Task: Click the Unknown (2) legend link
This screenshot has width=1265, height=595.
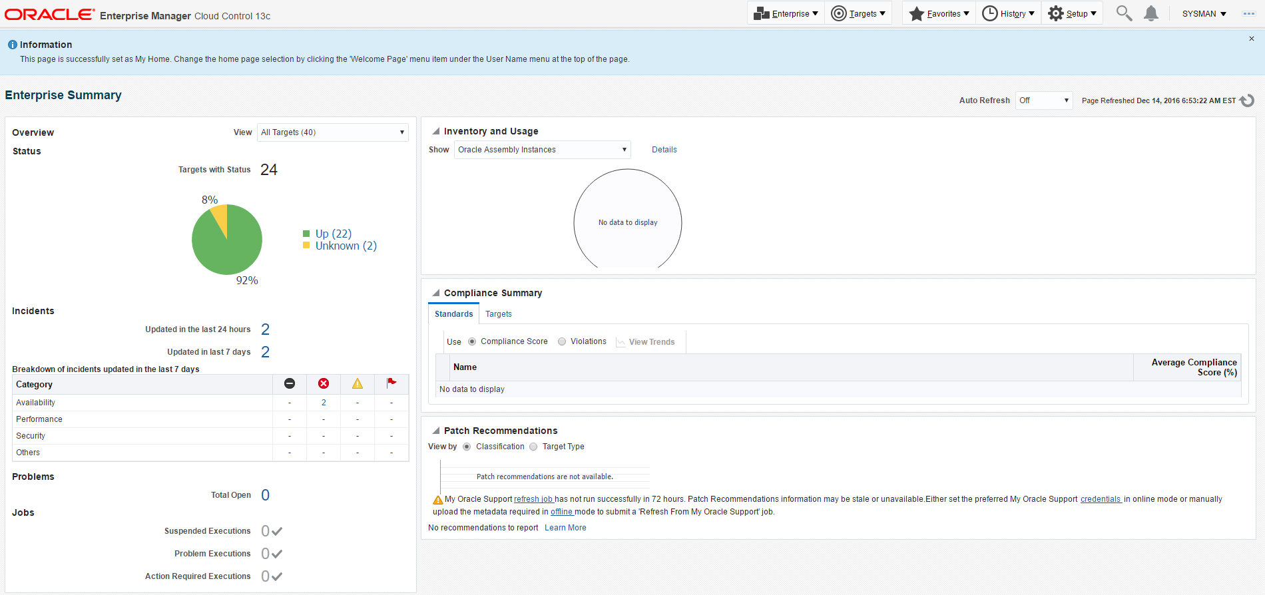Action: (x=346, y=246)
